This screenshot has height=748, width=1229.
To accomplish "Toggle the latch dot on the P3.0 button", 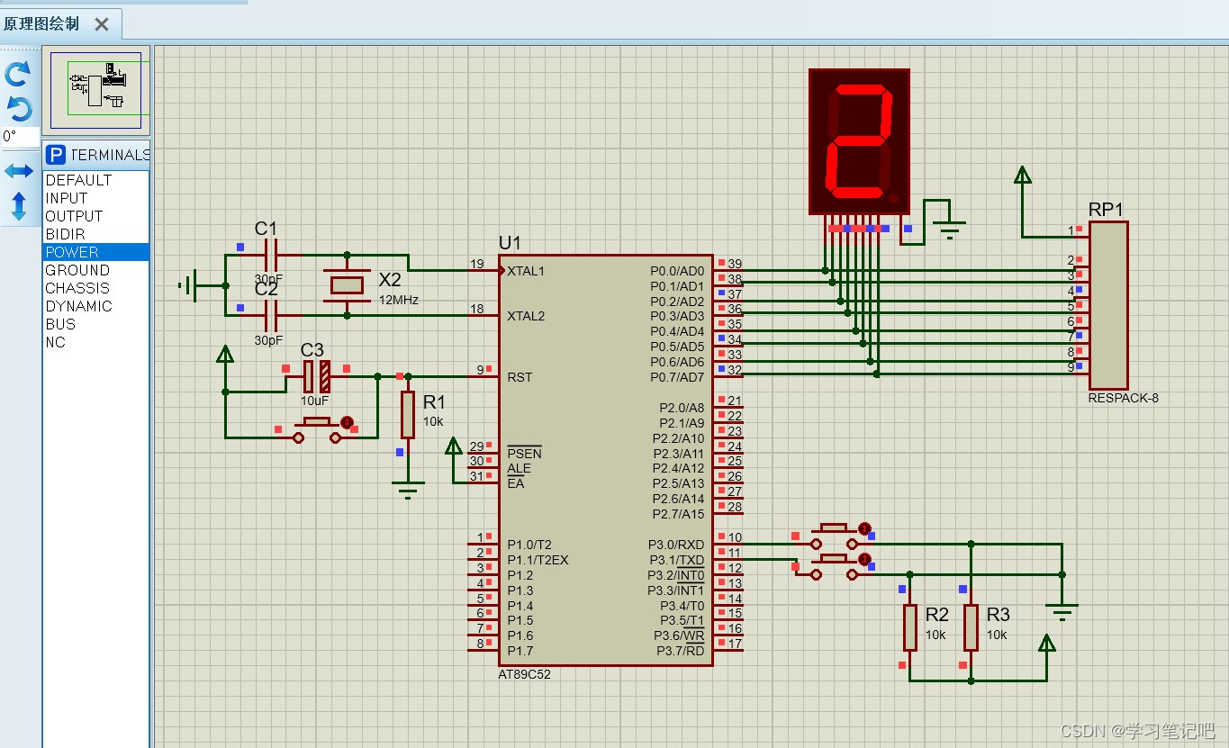I will (x=864, y=528).
